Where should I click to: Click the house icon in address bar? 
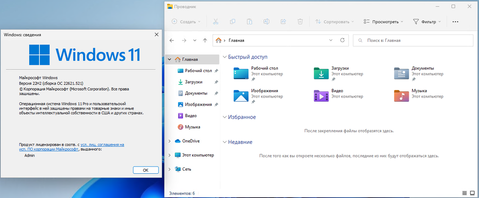pyautogui.click(x=218, y=40)
